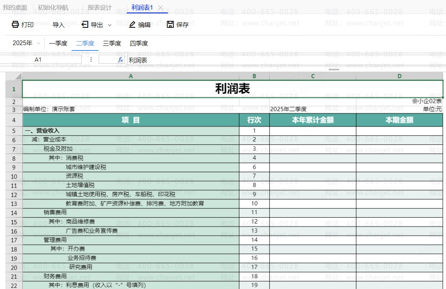Select row 13 header

[13, 204]
